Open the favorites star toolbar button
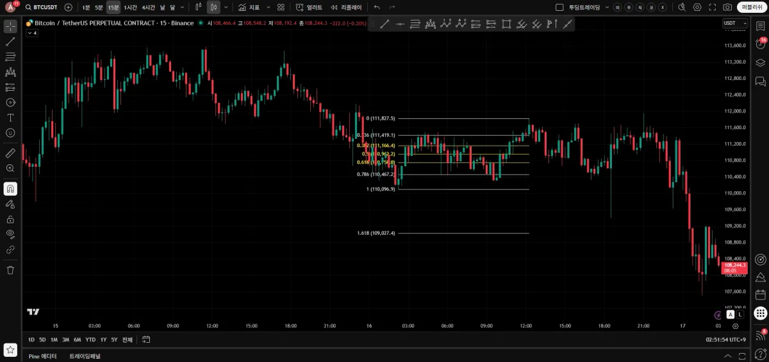The height and width of the screenshot is (362, 769). tap(10, 349)
